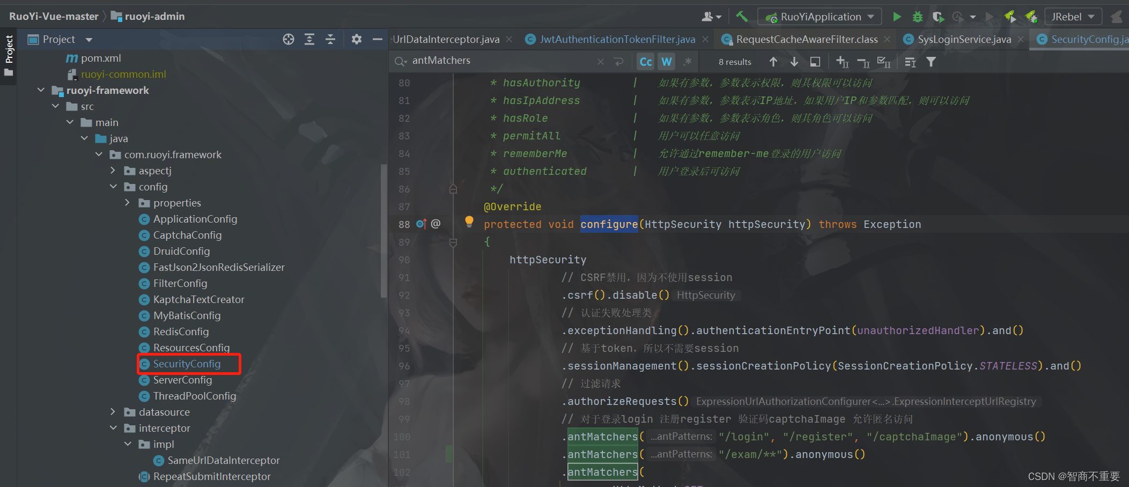Screen dimensions: 1129x487
Task: Collapse the src folder
Action: 55,106
